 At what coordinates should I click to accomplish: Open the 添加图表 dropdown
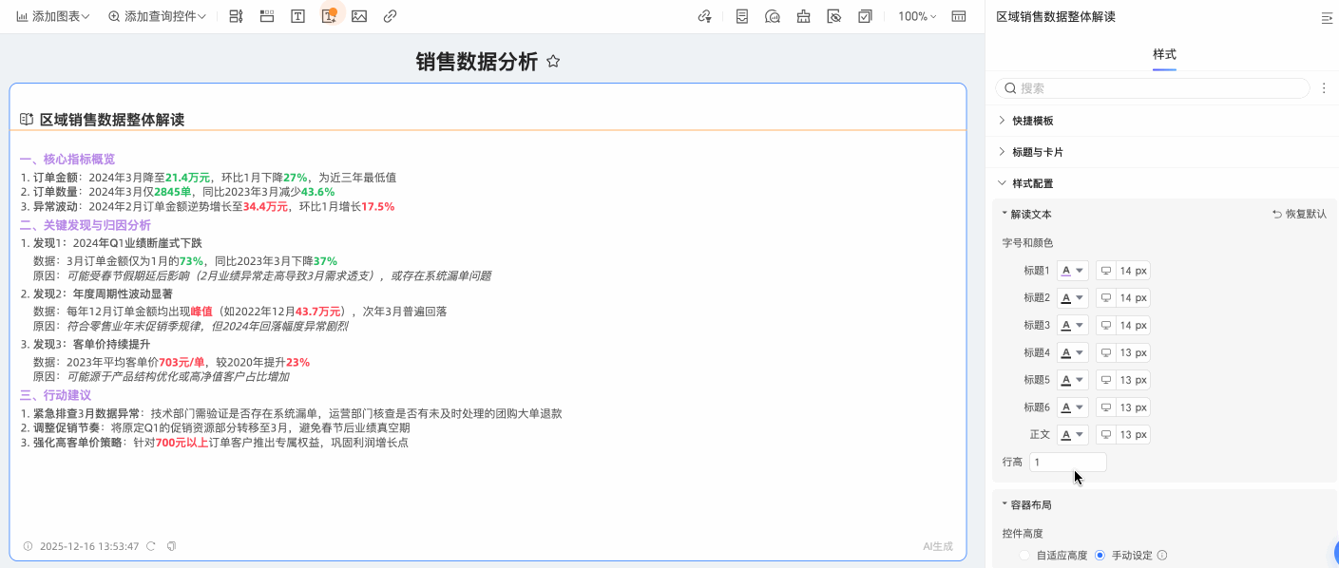coord(52,16)
